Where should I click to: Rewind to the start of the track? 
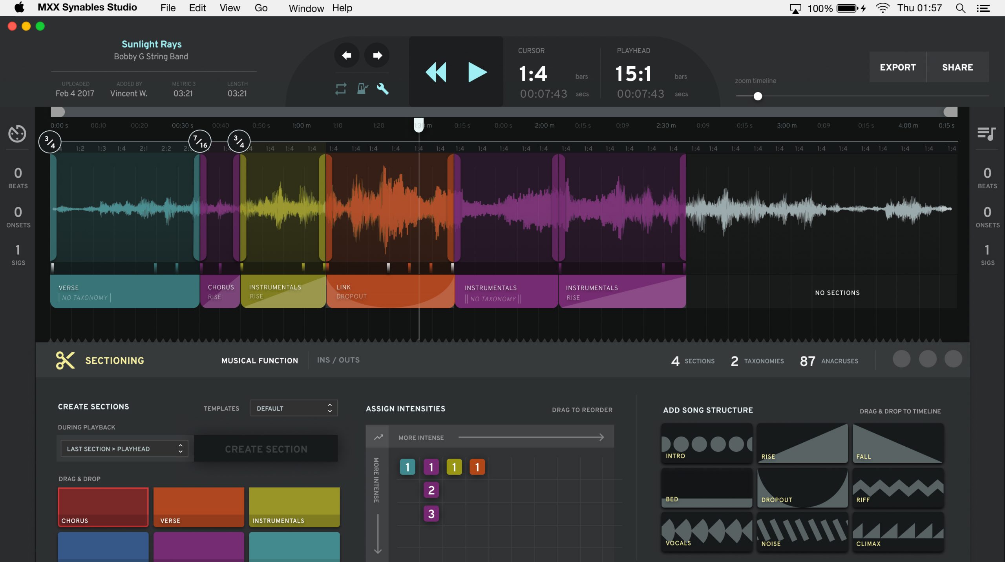(436, 72)
